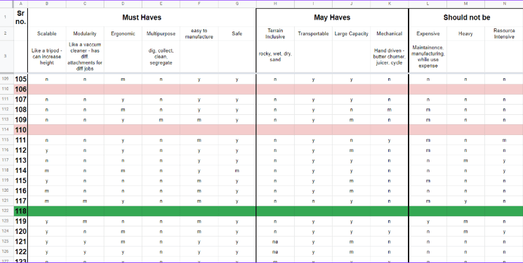523x263 pixels.
Task: Click serial number 116 cell
Action: click(21, 190)
